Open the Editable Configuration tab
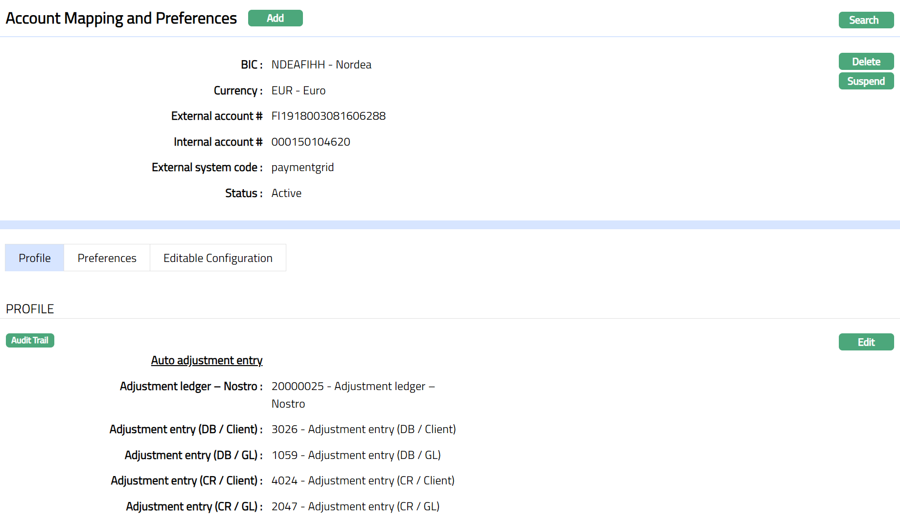This screenshot has height=522, width=900. click(218, 258)
